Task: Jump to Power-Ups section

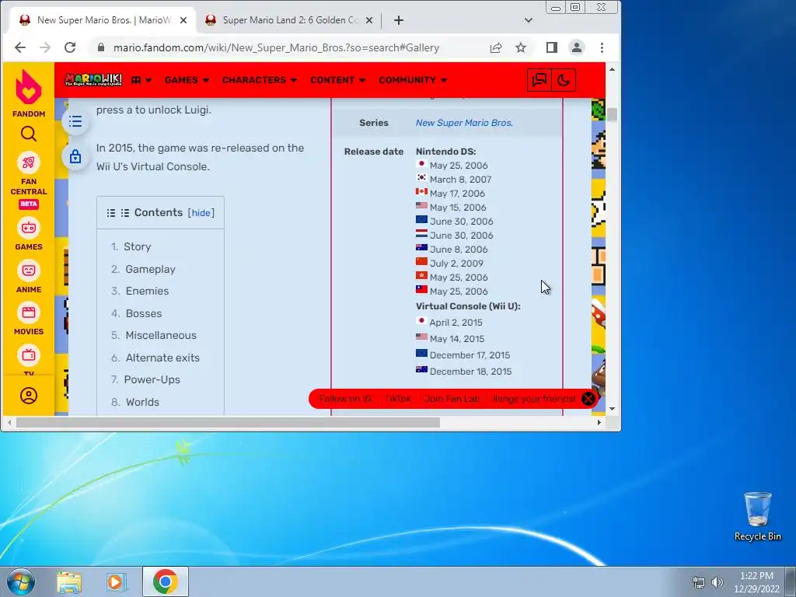Action: [x=152, y=379]
